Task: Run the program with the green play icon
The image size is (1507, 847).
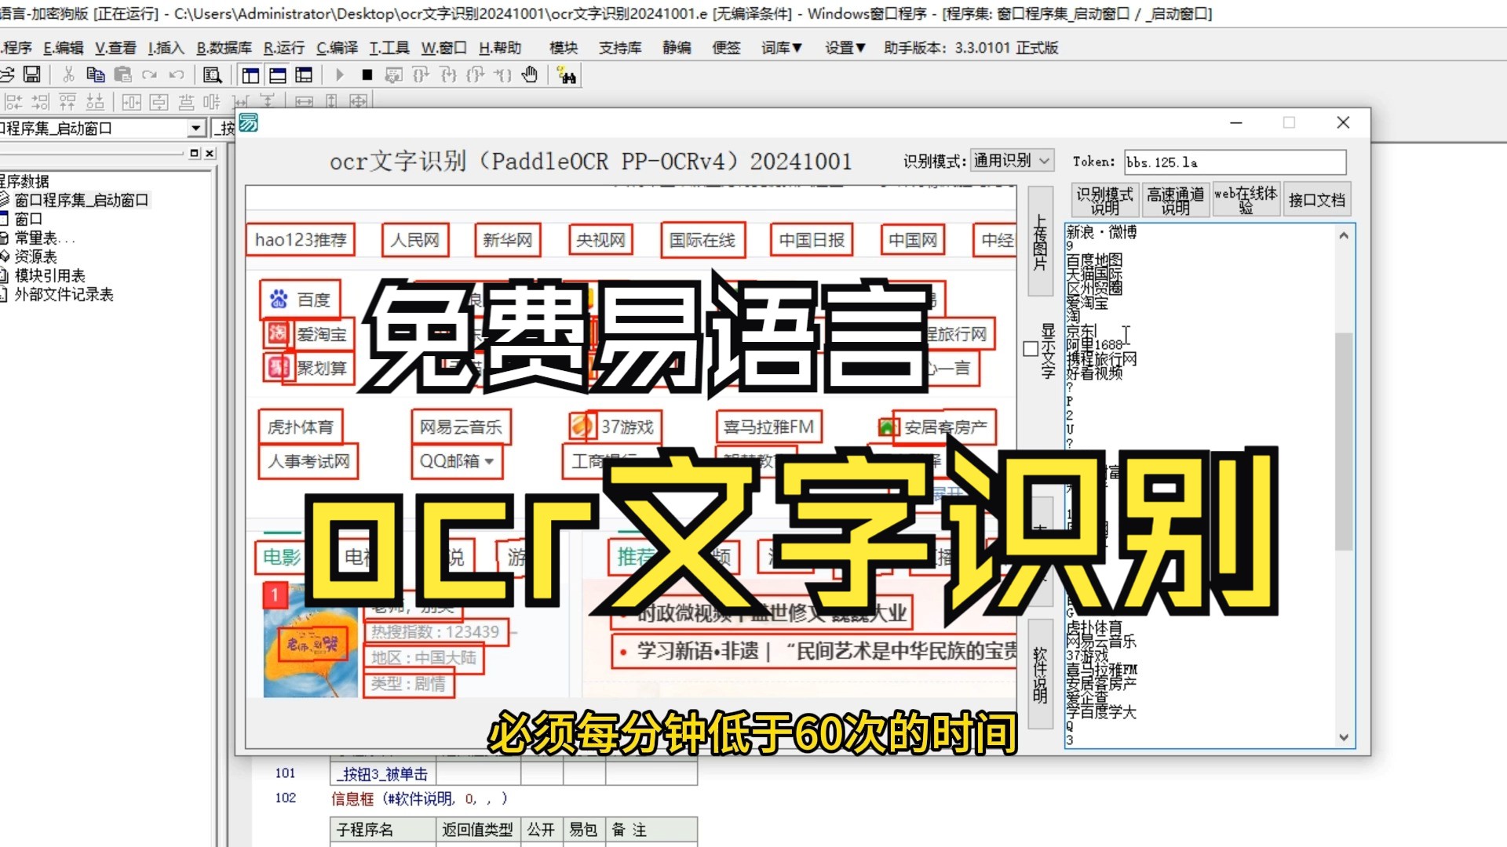Action: (x=340, y=75)
